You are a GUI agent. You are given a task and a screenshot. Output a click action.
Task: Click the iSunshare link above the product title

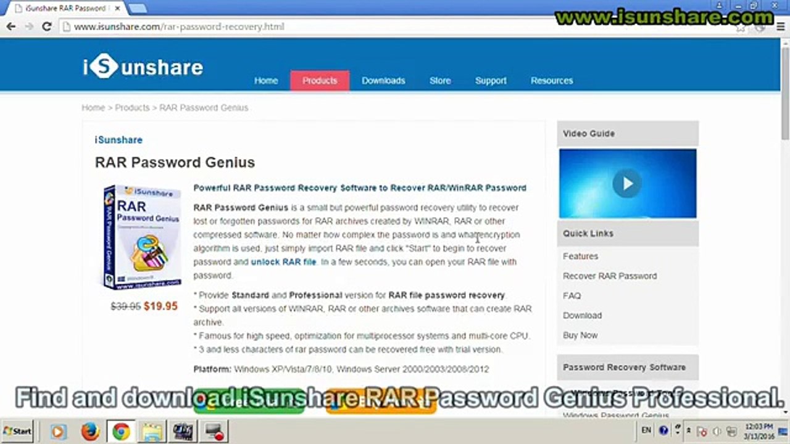pos(118,140)
